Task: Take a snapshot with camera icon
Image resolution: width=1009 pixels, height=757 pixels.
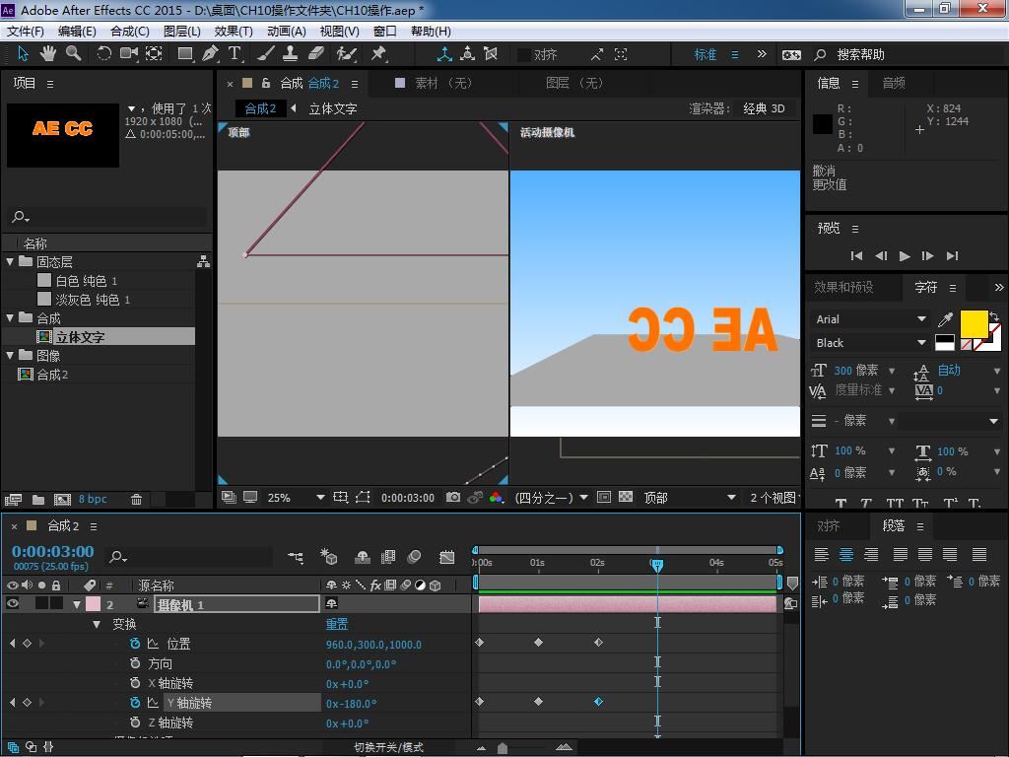Action: [x=453, y=497]
